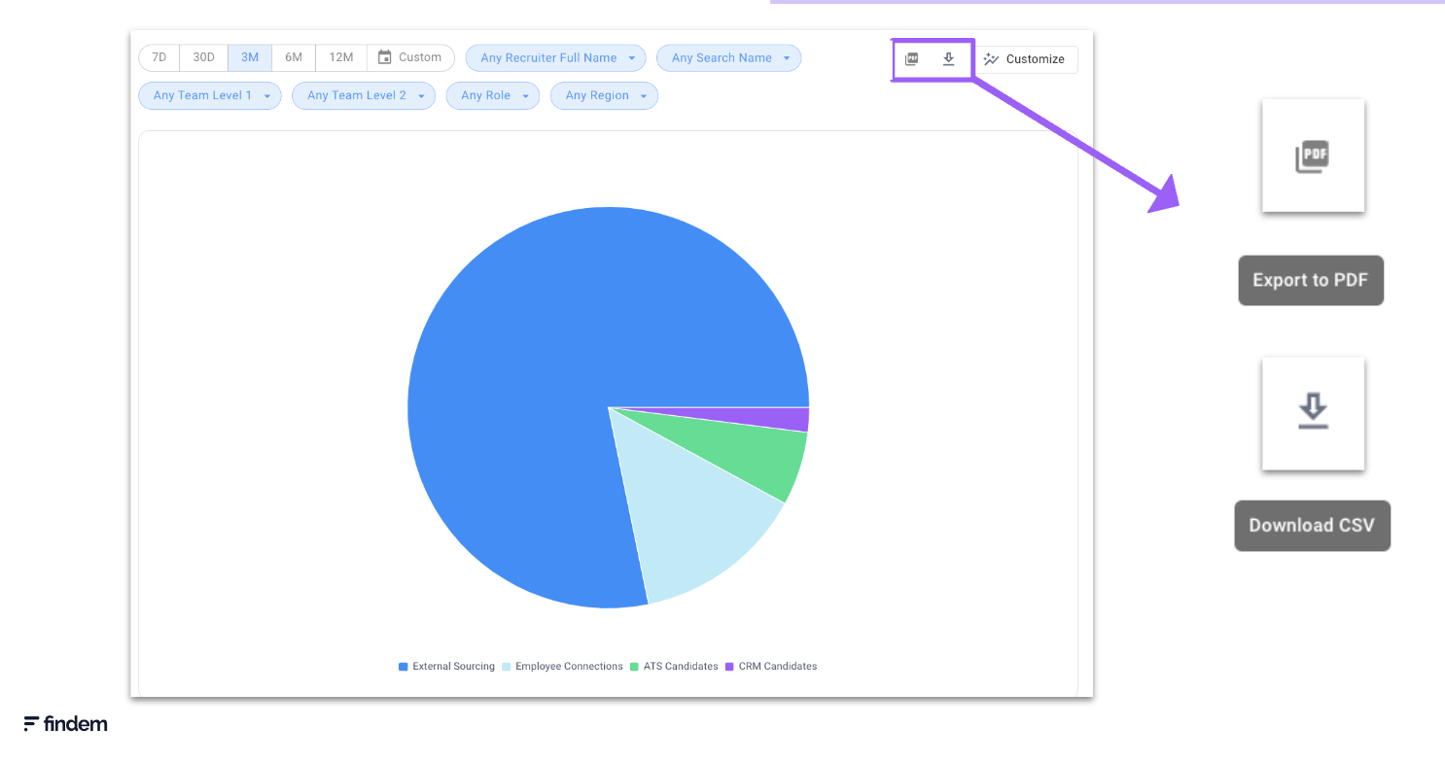The height and width of the screenshot is (762, 1445).
Task: Click the Findem logo
Action: click(65, 723)
